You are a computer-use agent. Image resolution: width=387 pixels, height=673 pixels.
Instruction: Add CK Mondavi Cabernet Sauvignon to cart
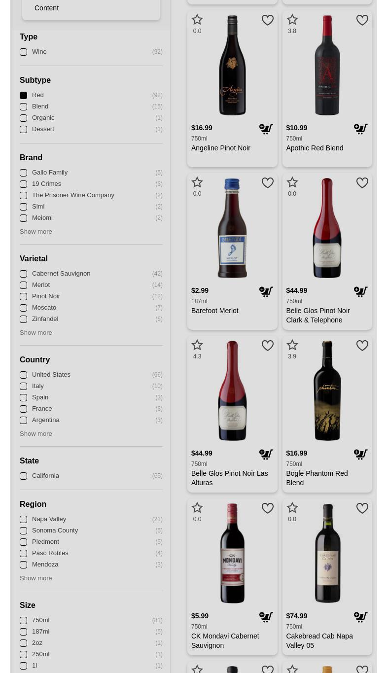pyautogui.click(x=266, y=617)
